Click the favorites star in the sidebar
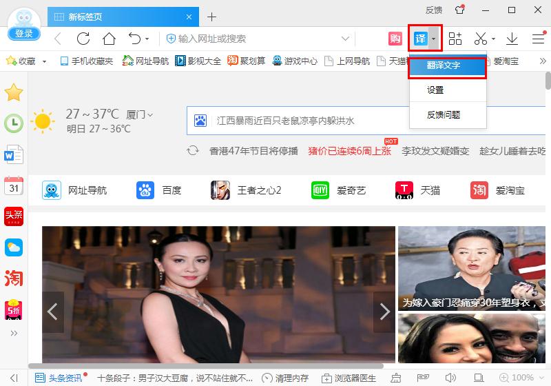551x386 pixels. point(14,92)
